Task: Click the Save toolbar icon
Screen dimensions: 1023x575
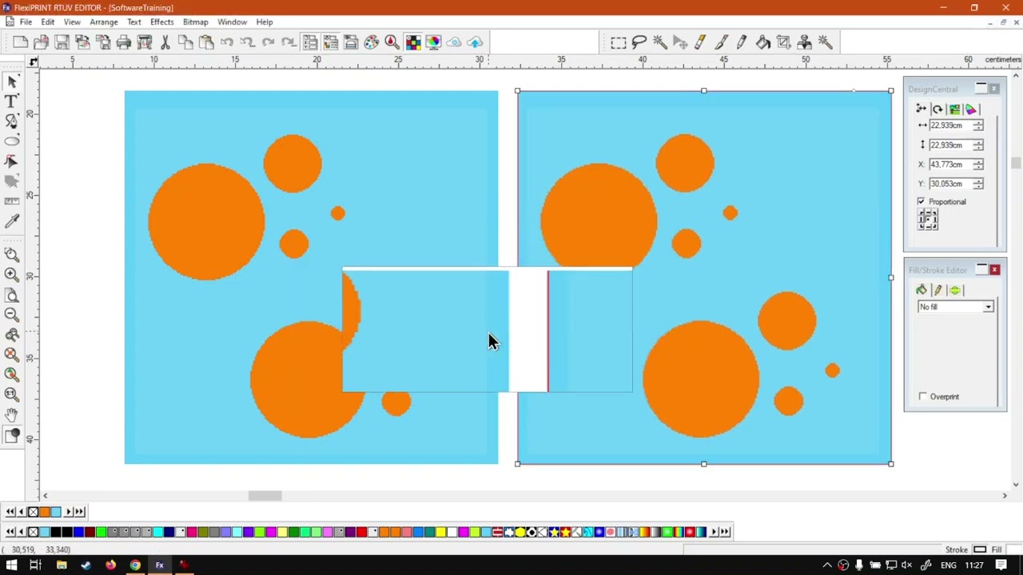Action: (62, 42)
